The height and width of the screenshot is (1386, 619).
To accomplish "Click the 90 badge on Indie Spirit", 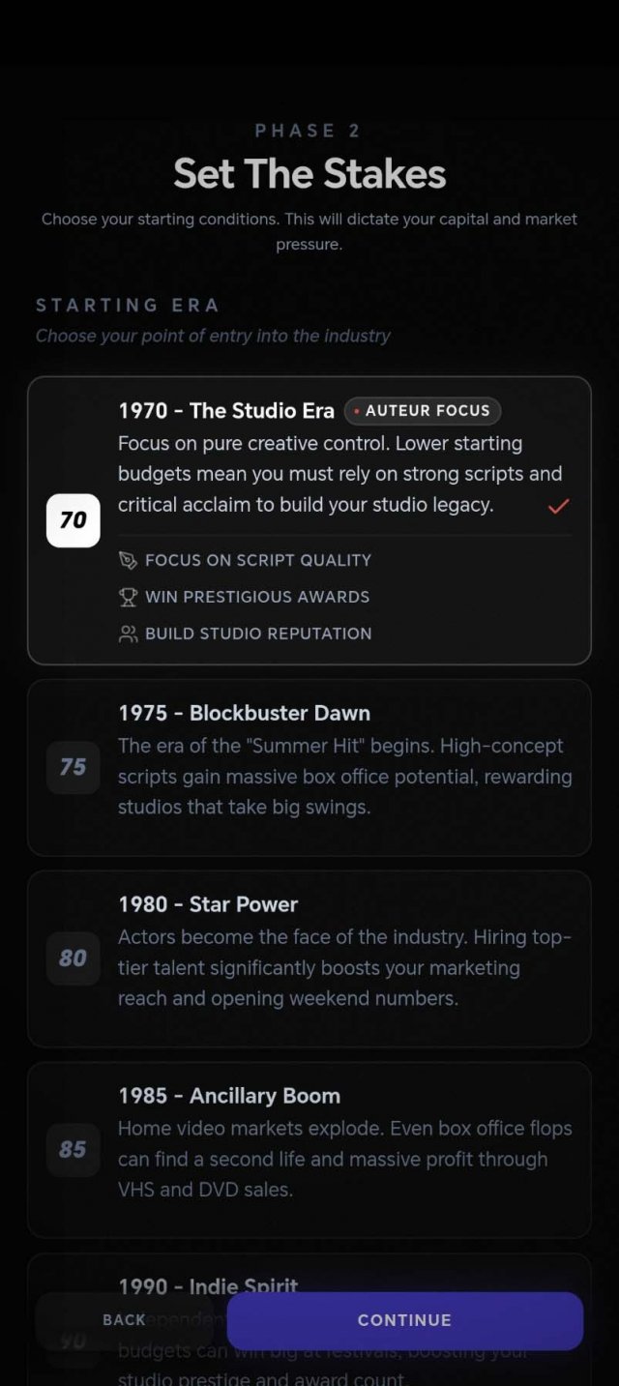I will [73, 1342].
